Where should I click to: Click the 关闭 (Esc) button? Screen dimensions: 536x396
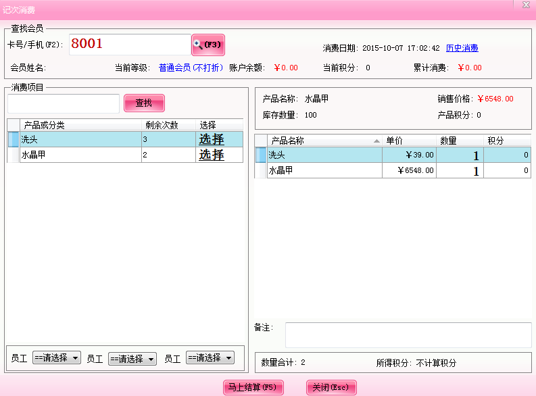[x=331, y=387]
